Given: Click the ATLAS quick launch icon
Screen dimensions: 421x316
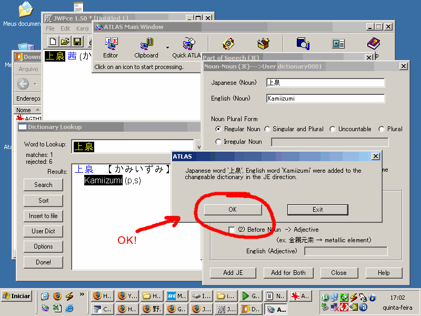Looking at the screenshot, I should [45, 308].
